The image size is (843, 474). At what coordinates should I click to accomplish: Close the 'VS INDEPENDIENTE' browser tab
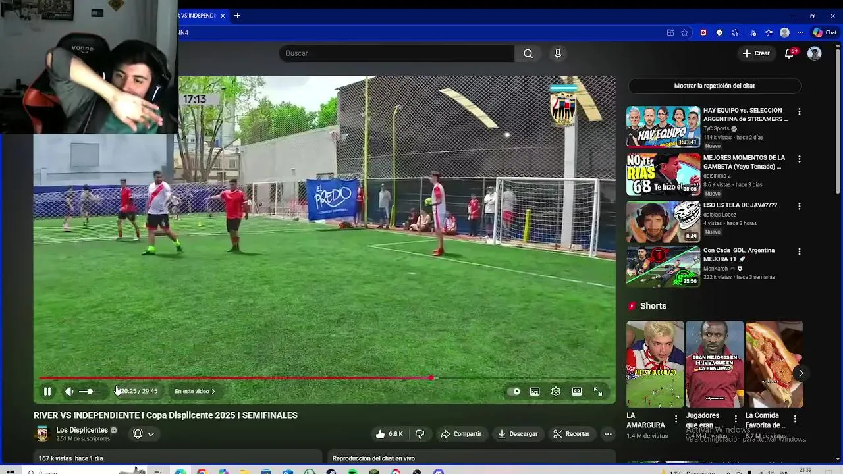[223, 16]
